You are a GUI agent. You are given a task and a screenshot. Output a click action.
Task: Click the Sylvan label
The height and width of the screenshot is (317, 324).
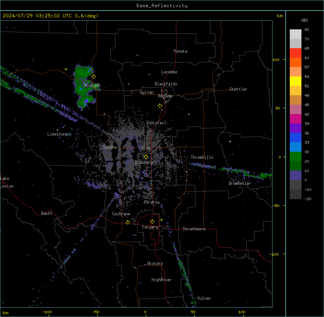pos(147,92)
